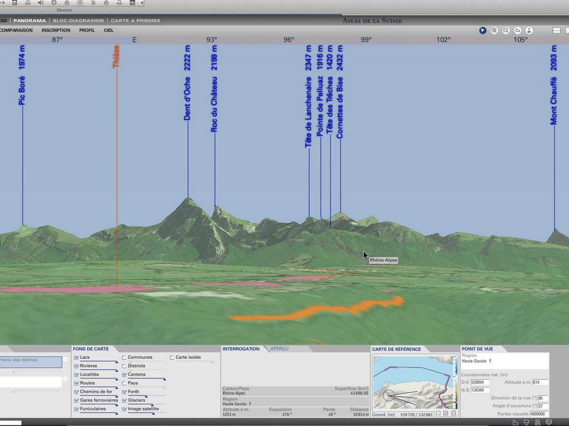Open the Région field in Point de vue
The height and width of the screenshot is (426, 569).
coord(505,361)
